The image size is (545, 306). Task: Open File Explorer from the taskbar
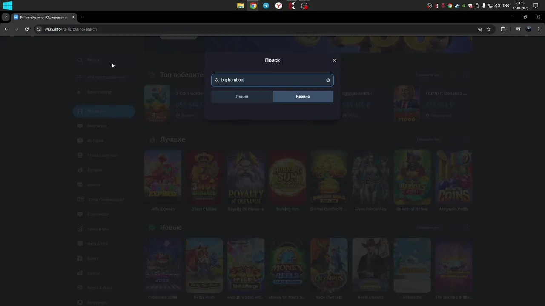tap(241, 6)
